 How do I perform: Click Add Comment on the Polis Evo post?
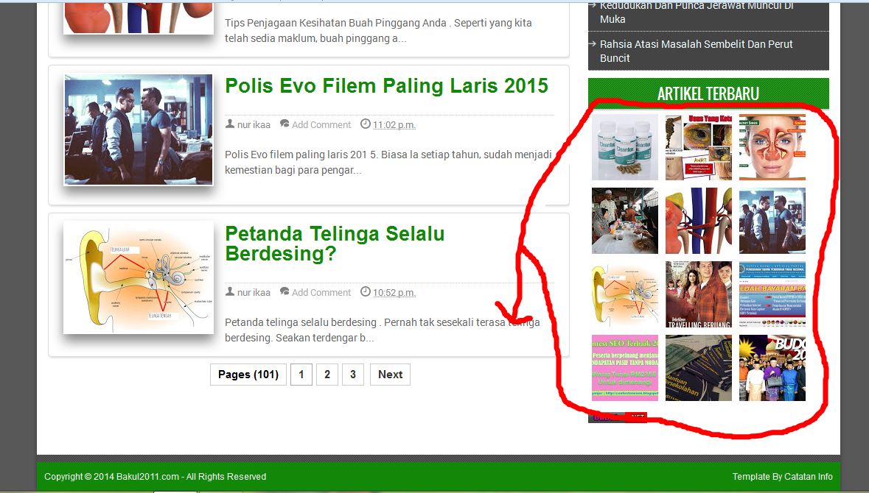click(321, 125)
